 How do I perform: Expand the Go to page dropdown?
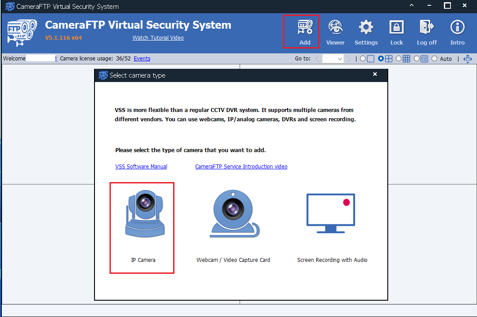tap(333, 59)
